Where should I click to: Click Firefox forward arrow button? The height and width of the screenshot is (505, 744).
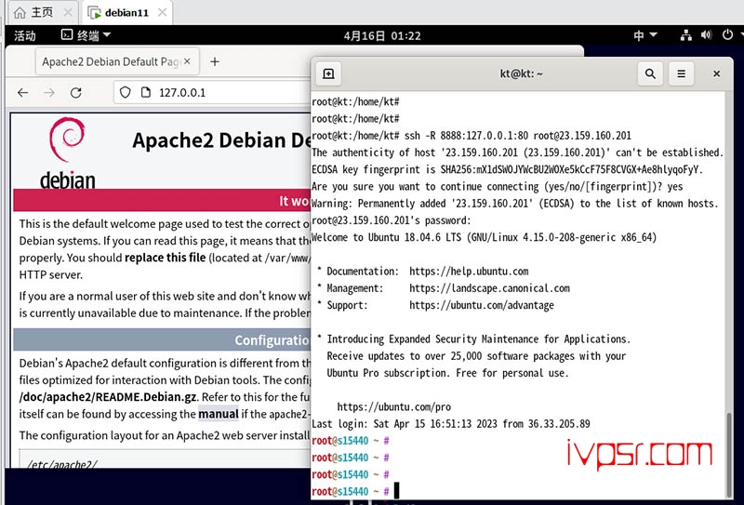coord(49,93)
